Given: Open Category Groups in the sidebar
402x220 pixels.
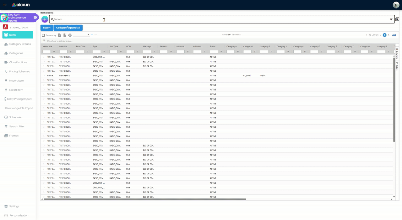Looking at the screenshot, I should pos(20,44).
